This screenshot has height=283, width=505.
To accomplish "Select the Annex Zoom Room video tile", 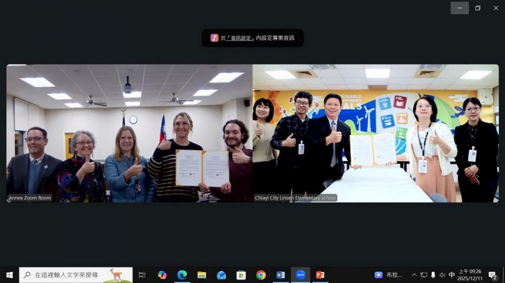I will tap(129, 133).
